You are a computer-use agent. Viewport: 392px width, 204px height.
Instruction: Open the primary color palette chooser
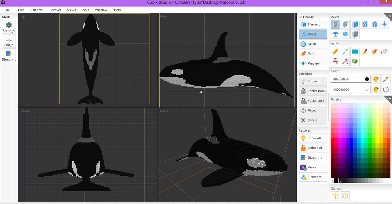click(x=376, y=79)
